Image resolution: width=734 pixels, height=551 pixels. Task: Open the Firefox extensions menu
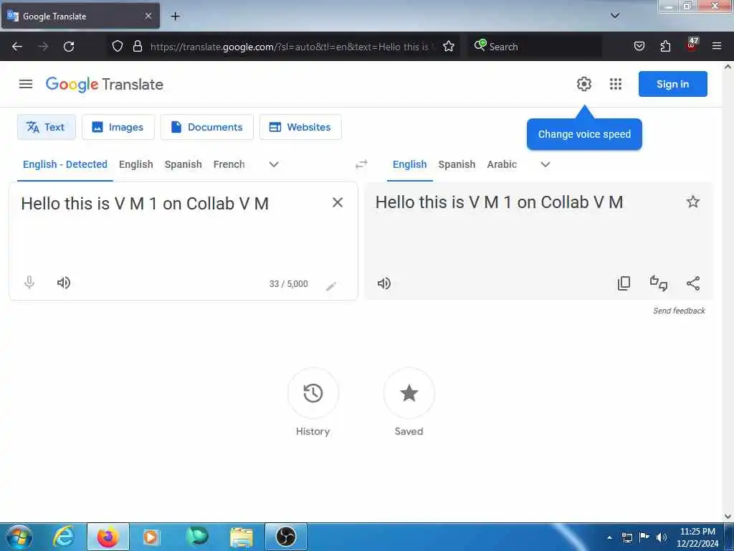(665, 47)
